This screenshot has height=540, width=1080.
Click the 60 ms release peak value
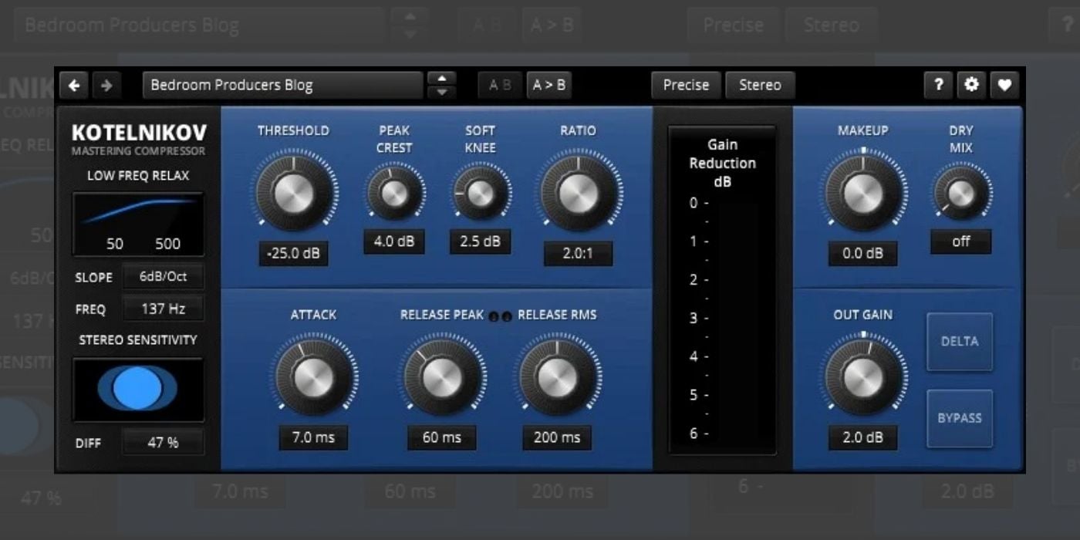(x=442, y=437)
